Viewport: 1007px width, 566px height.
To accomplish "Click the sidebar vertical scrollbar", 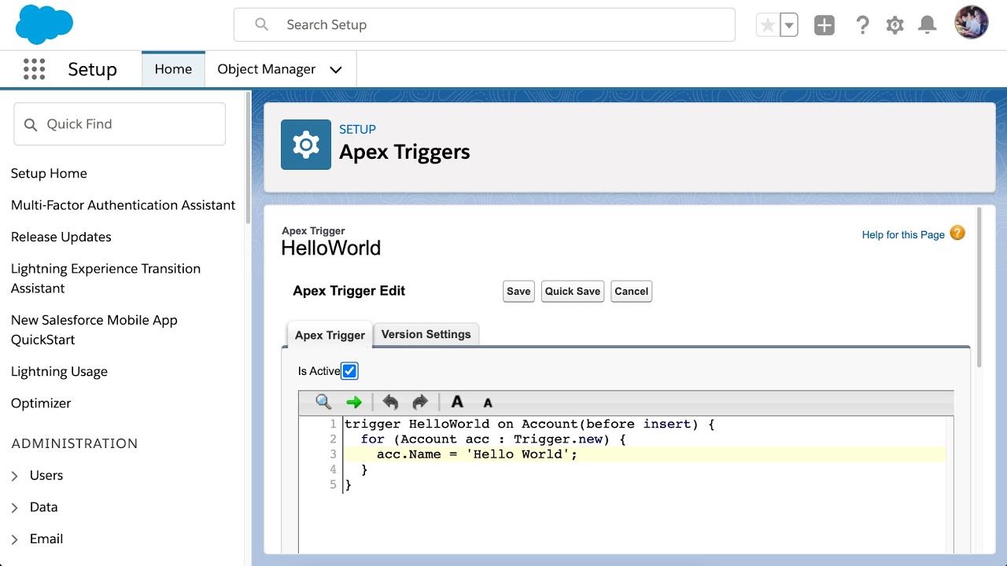I will click(248, 157).
